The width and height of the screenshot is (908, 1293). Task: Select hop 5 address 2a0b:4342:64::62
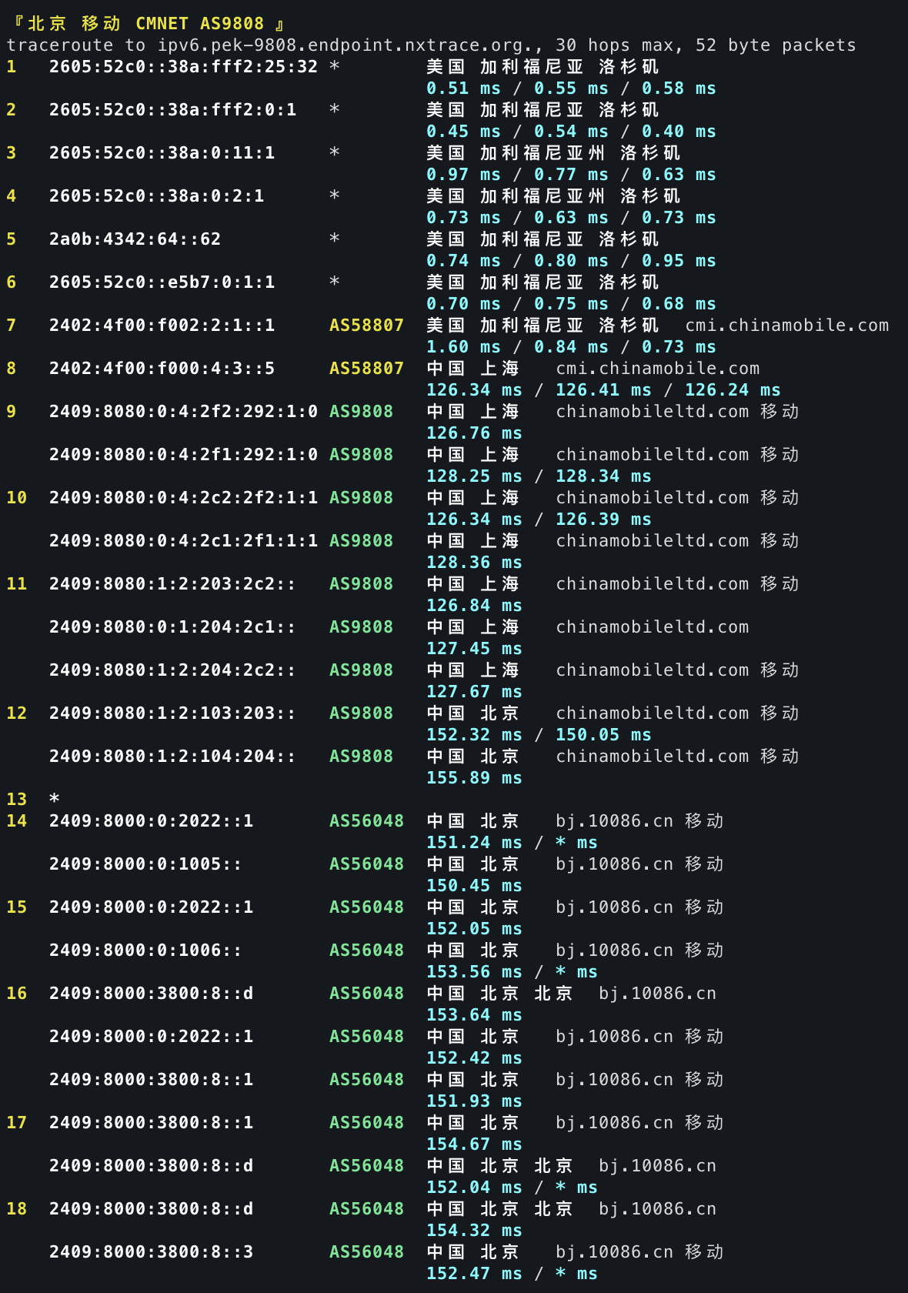tap(135, 239)
